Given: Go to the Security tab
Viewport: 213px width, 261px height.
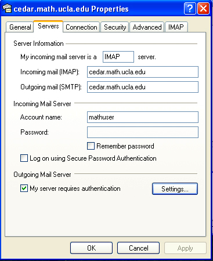Looking at the screenshot, I should (x=115, y=27).
